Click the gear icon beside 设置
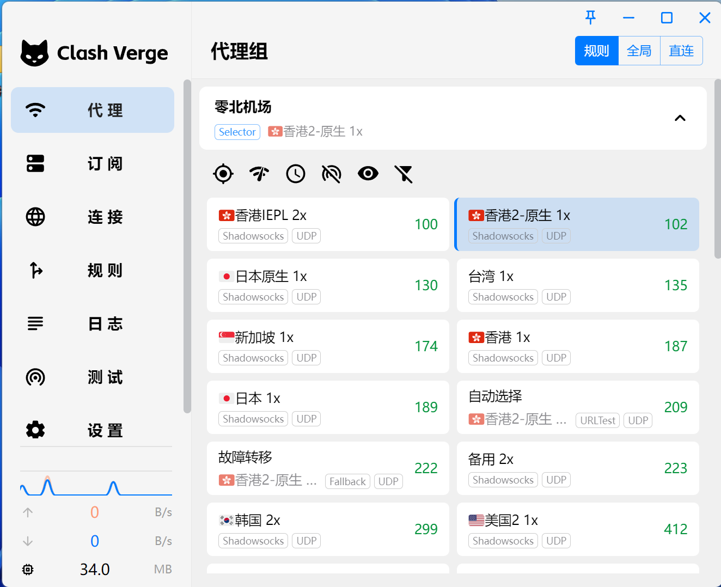The width and height of the screenshot is (721, 587). click(x=35, y=430)
